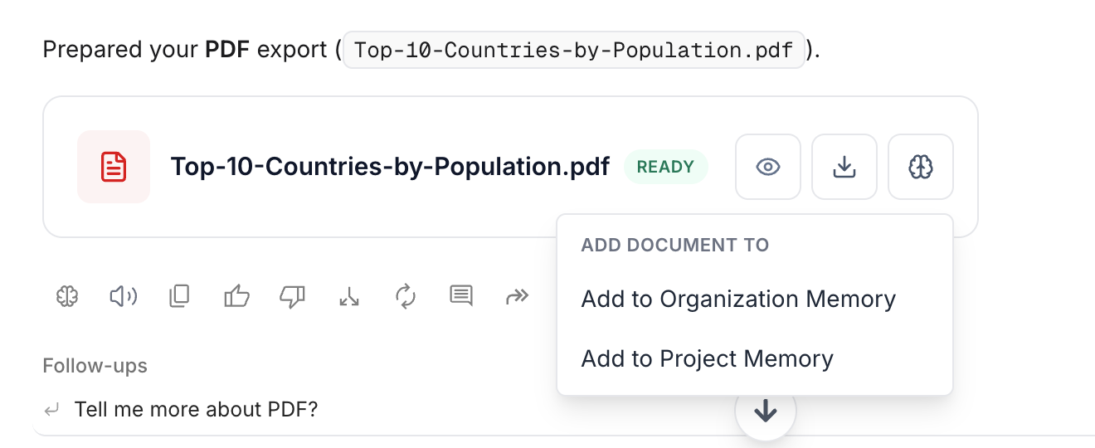Click the brain icon in the message action row
1095x448 pixels.
67,295
